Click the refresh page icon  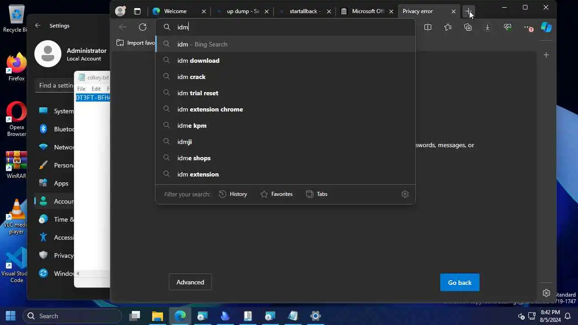143,27
